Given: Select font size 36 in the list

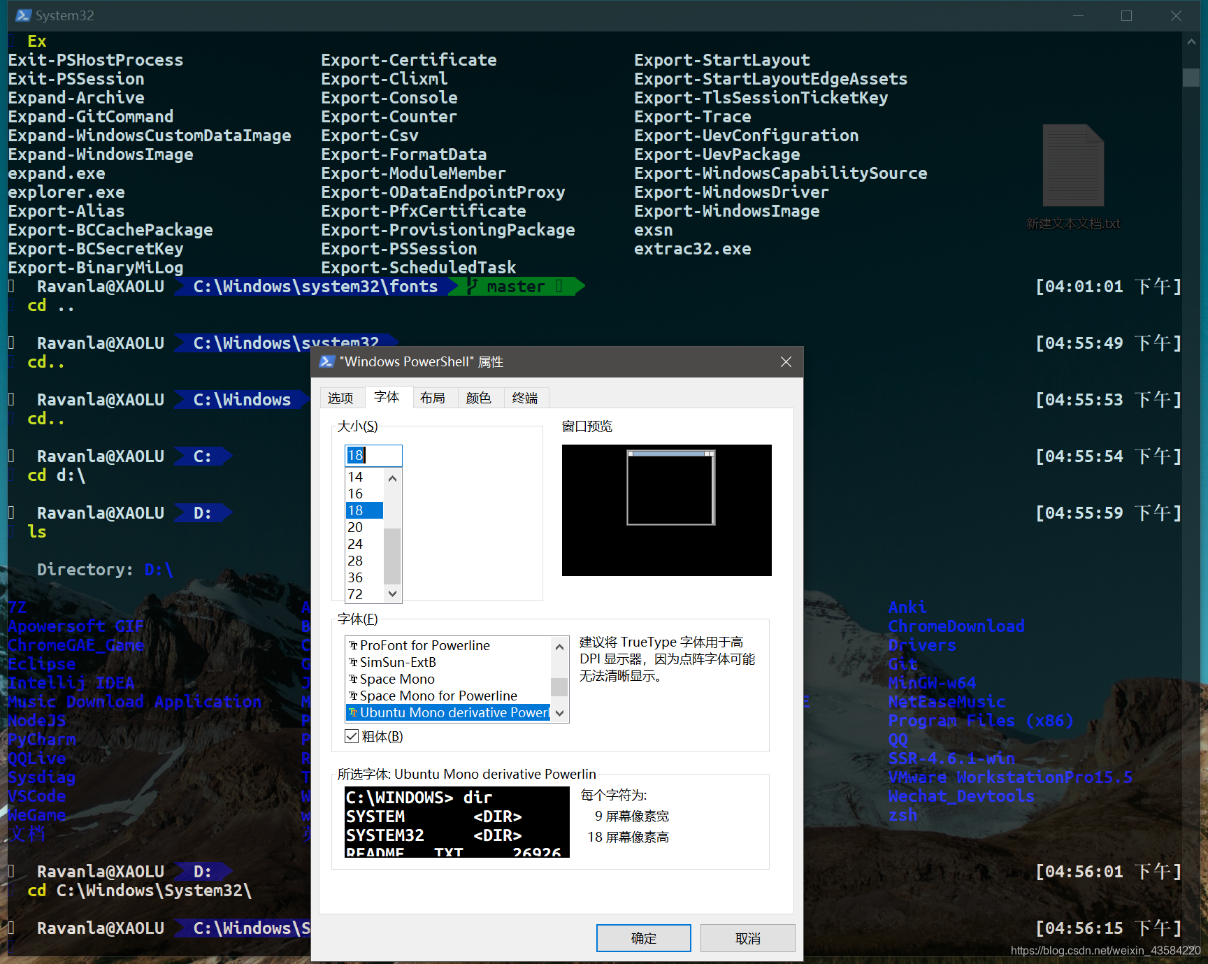Looking at the screenshot, I should pyautogui.click(x=364, y=577).
